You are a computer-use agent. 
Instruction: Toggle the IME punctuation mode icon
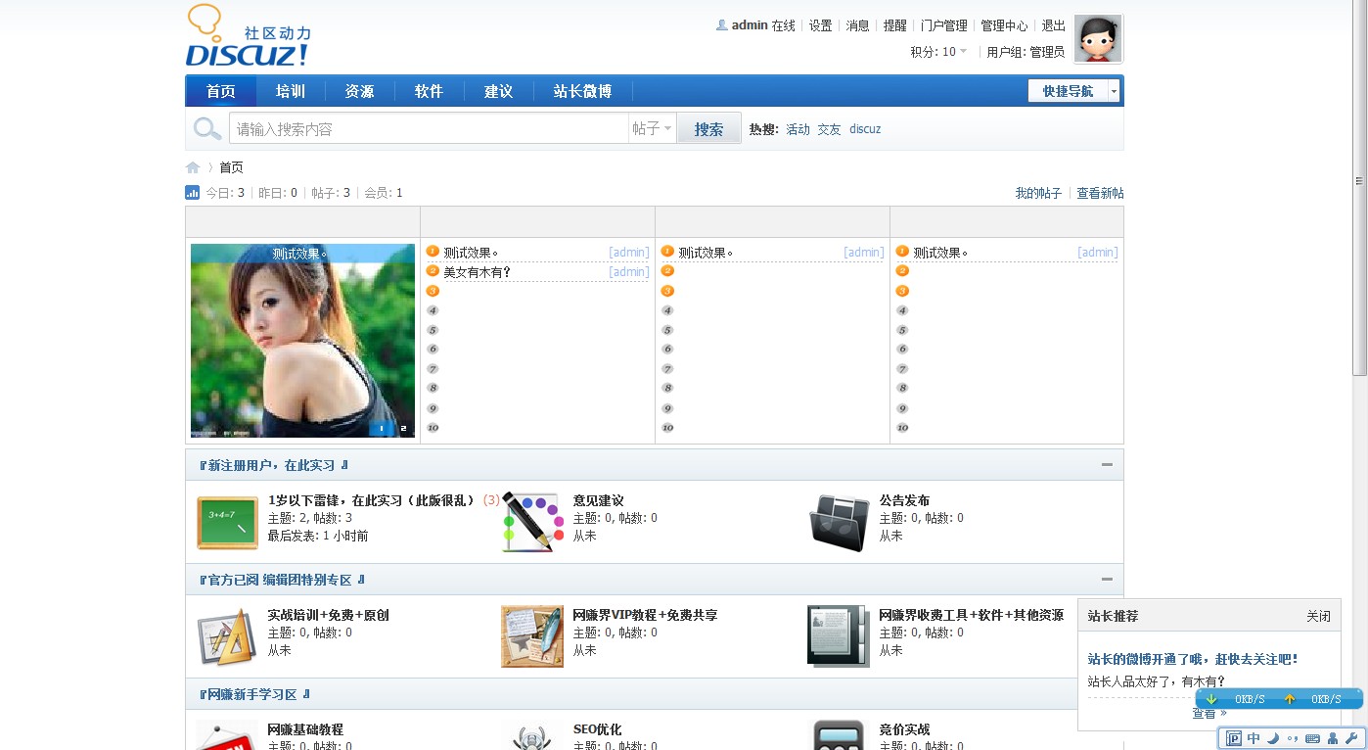pos(1293,738)
